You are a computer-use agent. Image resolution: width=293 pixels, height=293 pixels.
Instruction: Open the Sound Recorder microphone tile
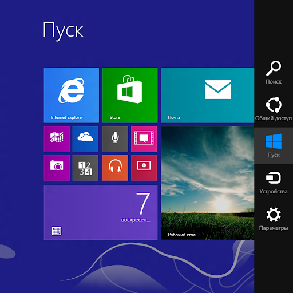(115, 139)
